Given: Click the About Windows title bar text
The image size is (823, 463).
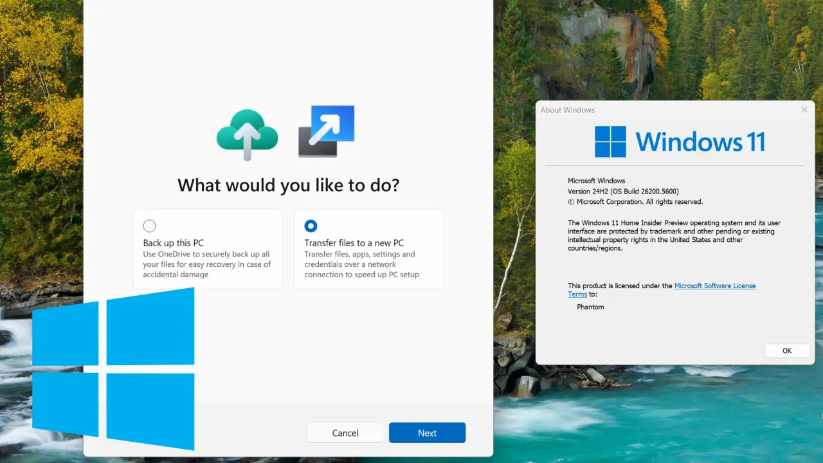Looking at the screenshot, I should point(567,110).
